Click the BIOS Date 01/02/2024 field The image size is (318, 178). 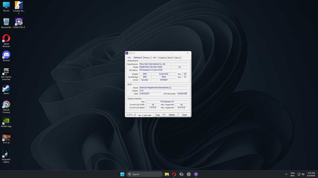(150, 93)
